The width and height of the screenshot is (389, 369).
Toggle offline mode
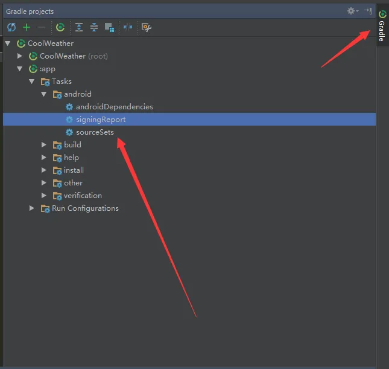pos(128,27)
